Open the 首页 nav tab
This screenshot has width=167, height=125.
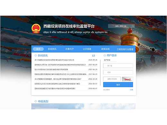(38, 49)
